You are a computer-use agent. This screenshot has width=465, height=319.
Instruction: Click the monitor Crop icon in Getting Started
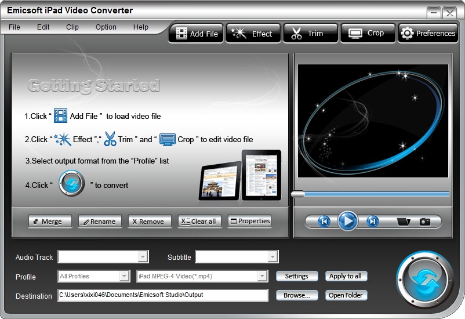click(x=167, y=139)
